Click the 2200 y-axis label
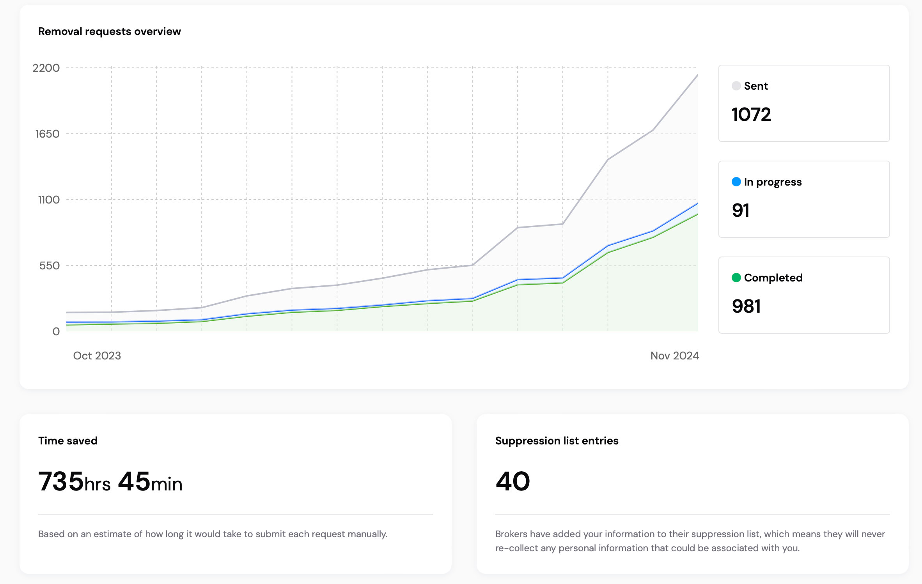Viewport: 922px width, 584px height. click(x=46, y=68)
